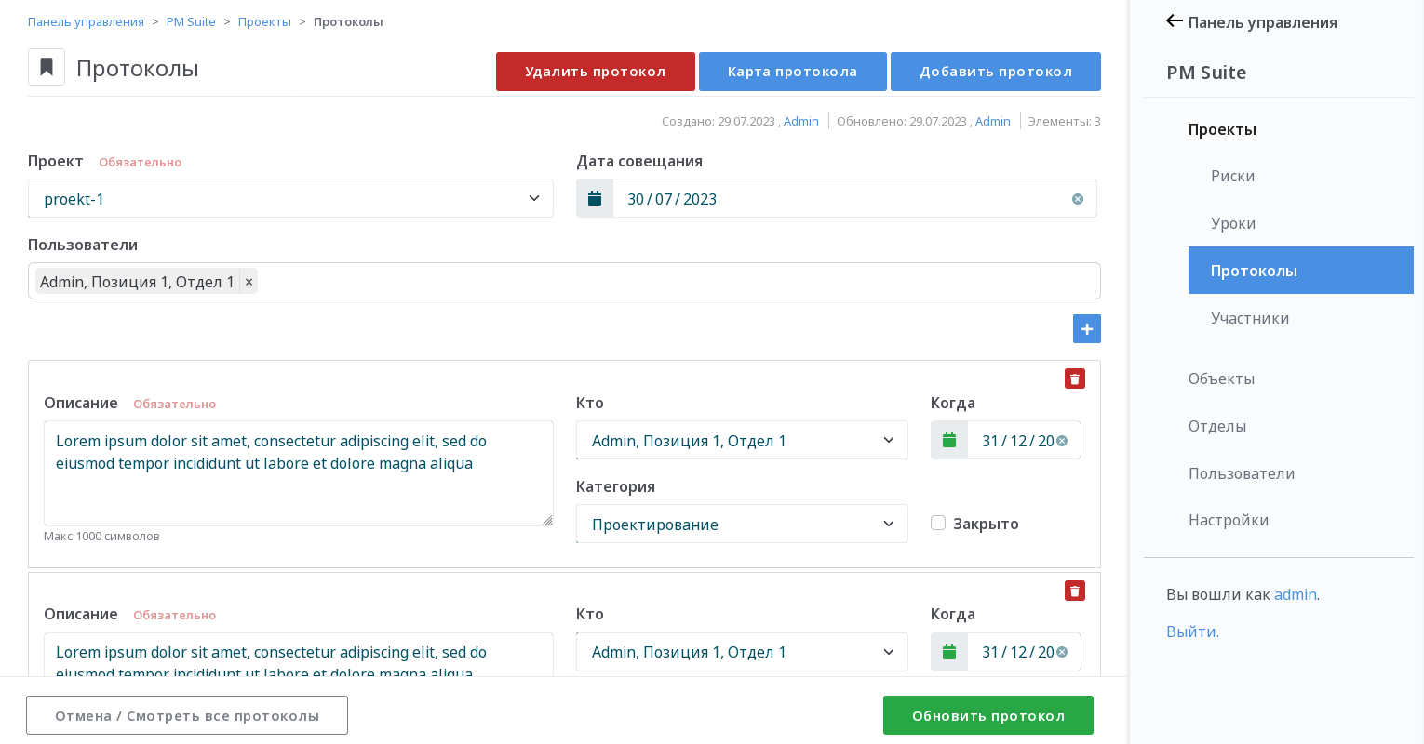This screenshot has height=744, width=1424.
Task: Select Протоколы in the sidebar
Action: [1301, 271]
